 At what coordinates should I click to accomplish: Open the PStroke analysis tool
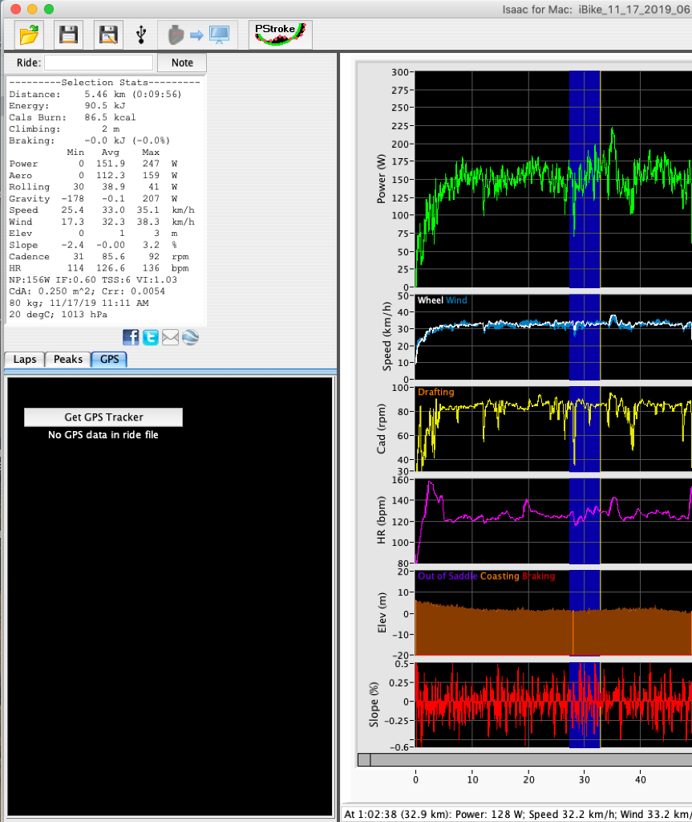click(x=280, y=35)
